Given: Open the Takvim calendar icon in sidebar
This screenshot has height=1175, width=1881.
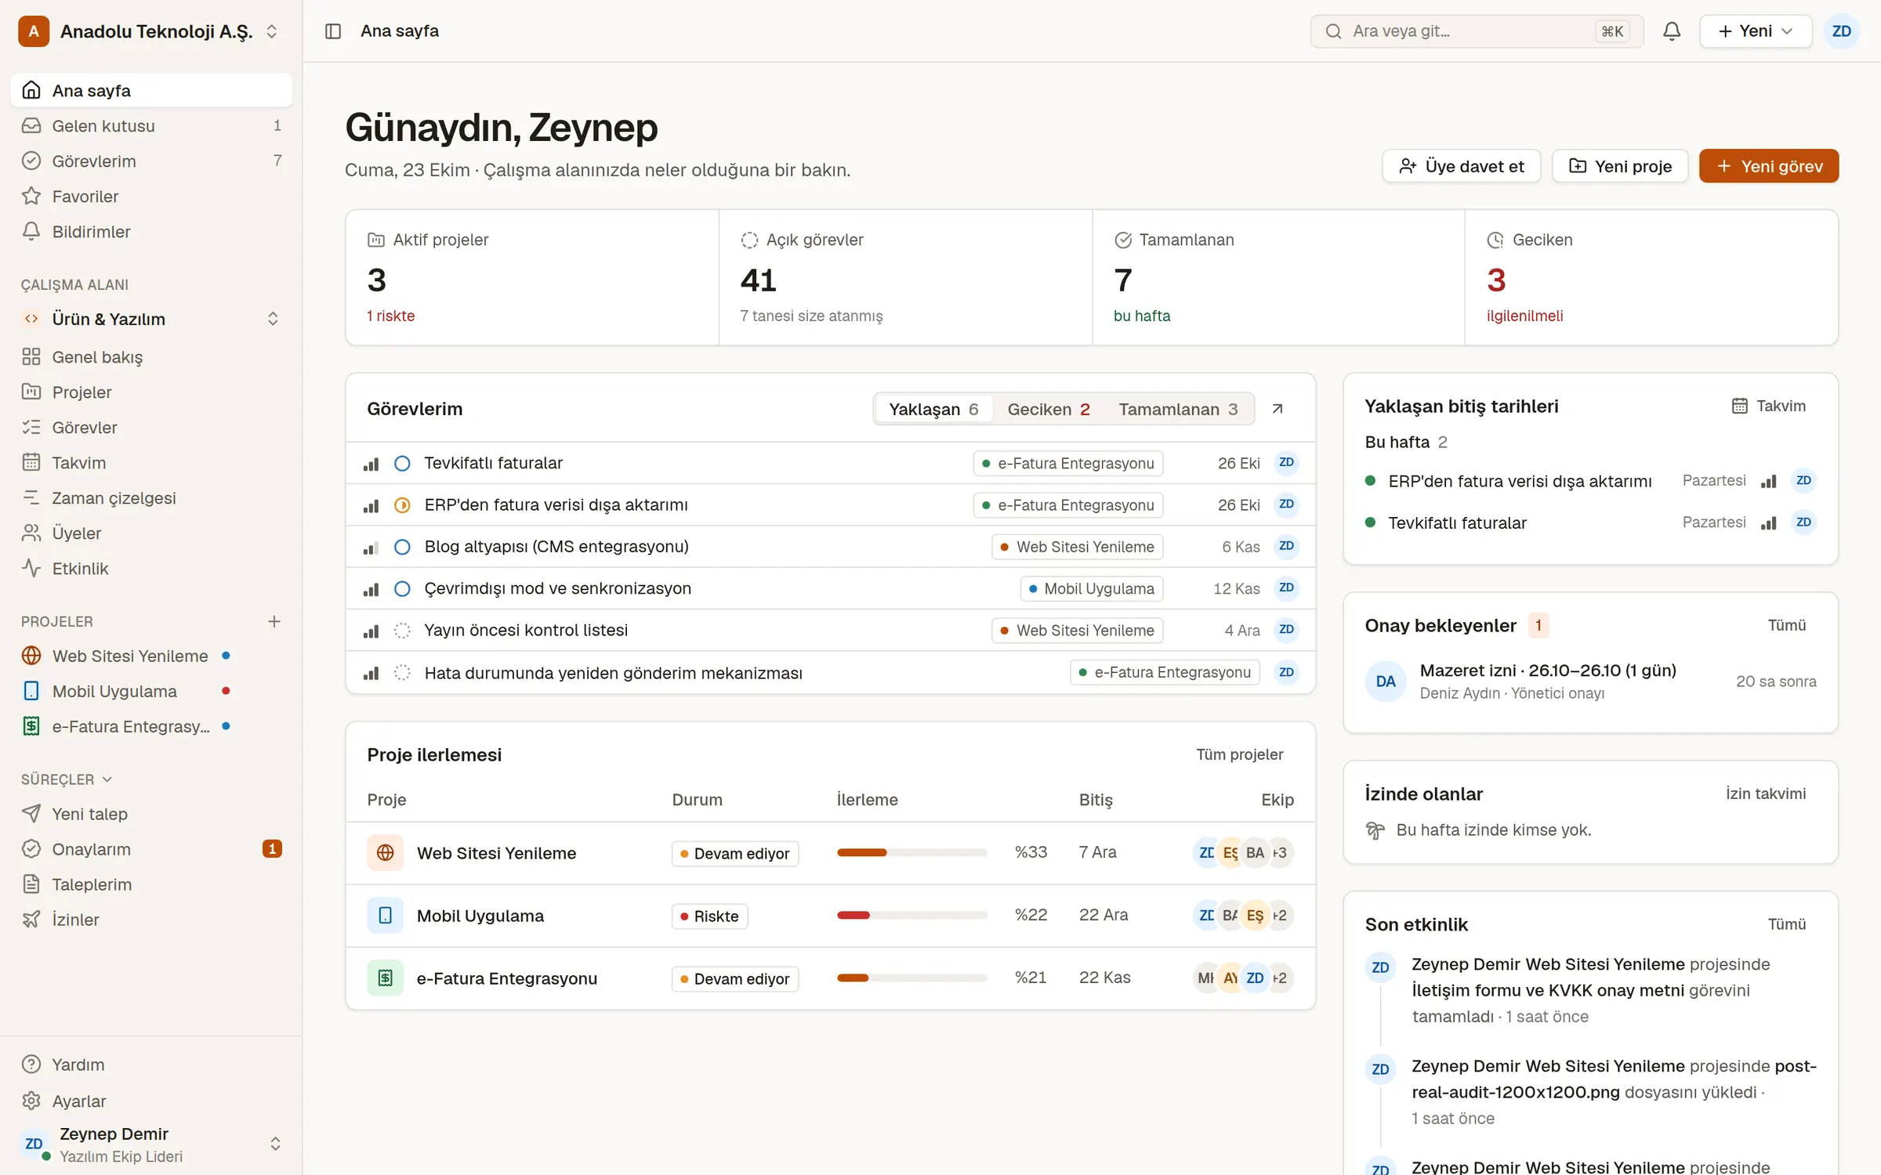Looking at the screenshot, I should 31,462.
